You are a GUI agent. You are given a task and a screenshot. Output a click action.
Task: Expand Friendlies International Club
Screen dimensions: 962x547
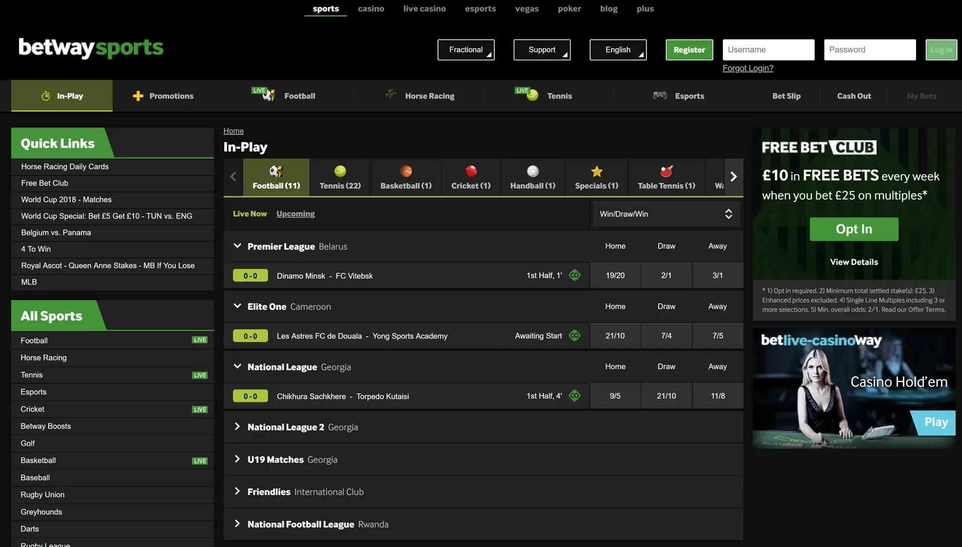click(237, 491)
